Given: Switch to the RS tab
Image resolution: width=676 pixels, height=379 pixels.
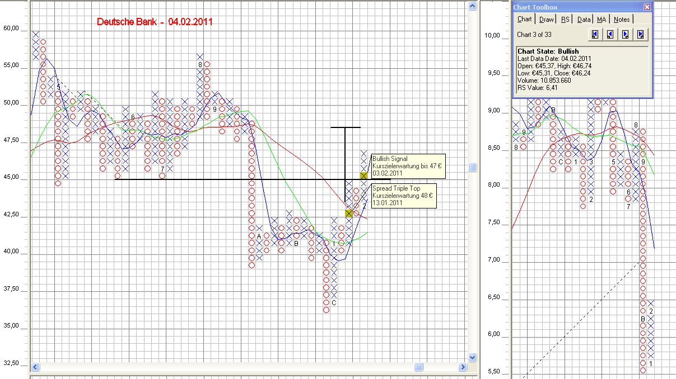Looking at the screenshot, I should click(x=565, y=20).
